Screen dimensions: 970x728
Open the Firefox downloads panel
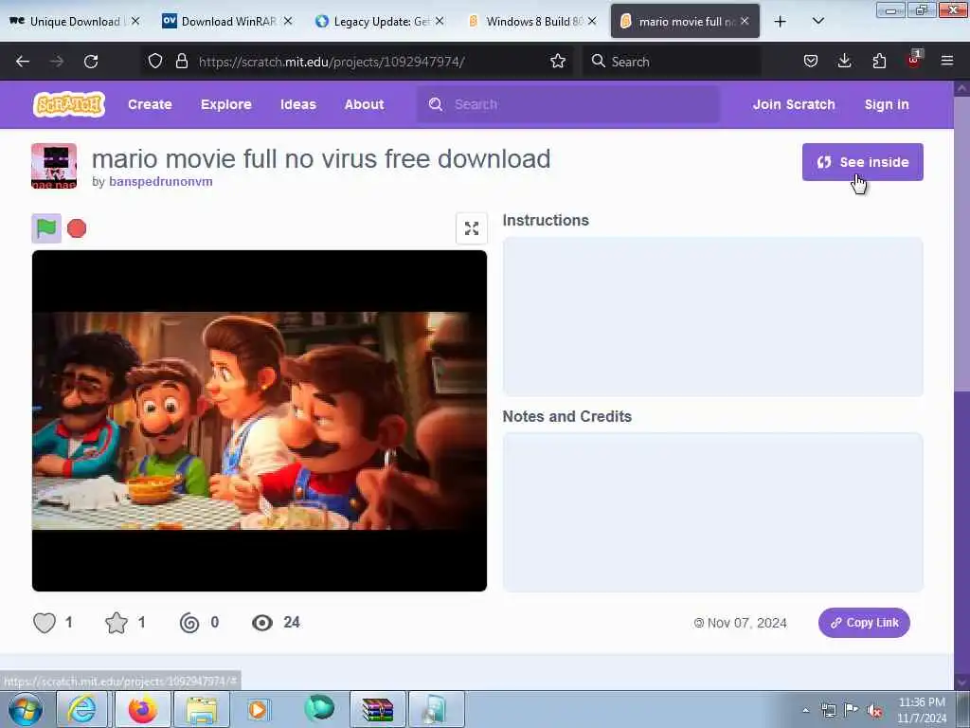[x=844, y=61]
